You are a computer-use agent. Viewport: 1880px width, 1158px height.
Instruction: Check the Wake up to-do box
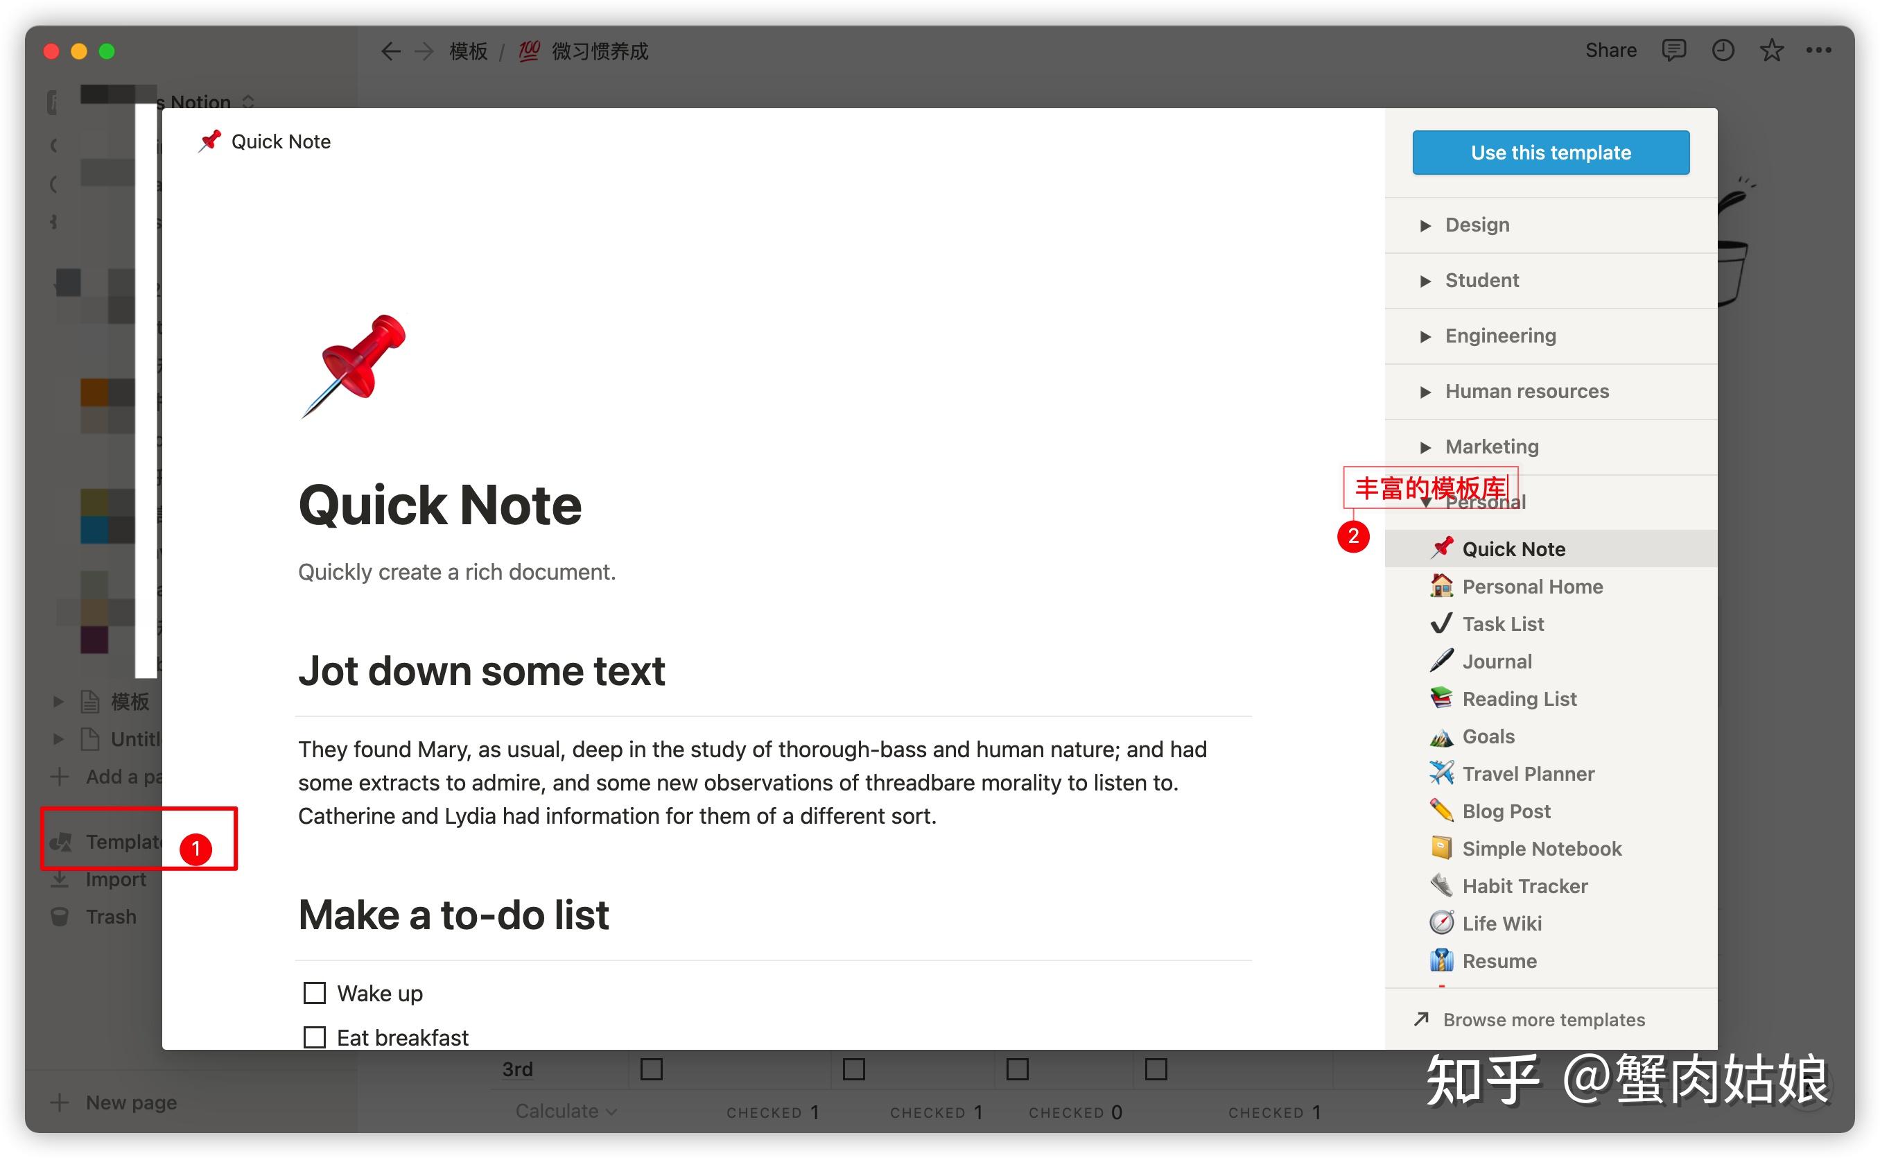[315, 994]
